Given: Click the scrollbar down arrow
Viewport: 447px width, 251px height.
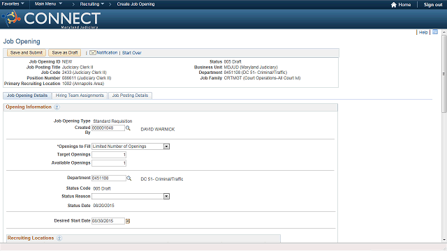Looking at the screenshot, I should [x=444, y=240].
